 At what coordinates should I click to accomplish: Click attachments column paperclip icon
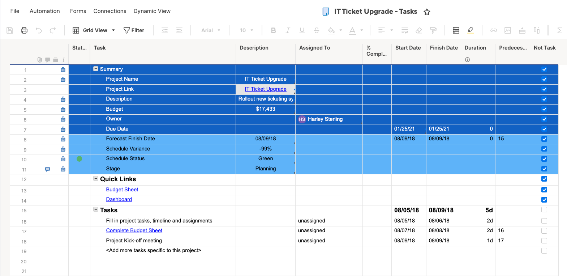pos(40,60)
